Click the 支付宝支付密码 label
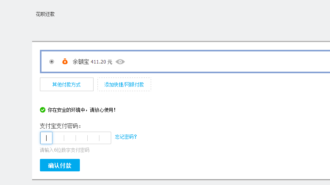 point(60,126)
